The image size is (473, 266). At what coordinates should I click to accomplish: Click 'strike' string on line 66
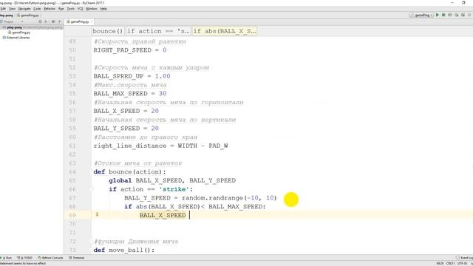pos(174,189)
